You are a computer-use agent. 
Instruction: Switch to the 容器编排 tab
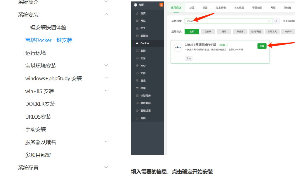[x=257, y=8]
